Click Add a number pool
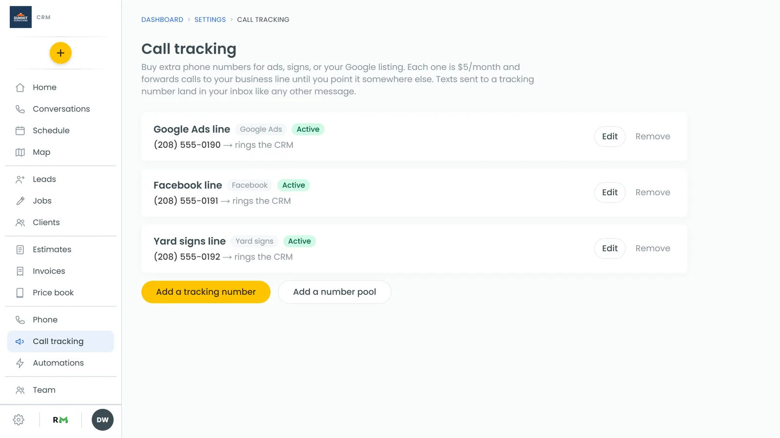The image size is (780, 438). point(334,292)
